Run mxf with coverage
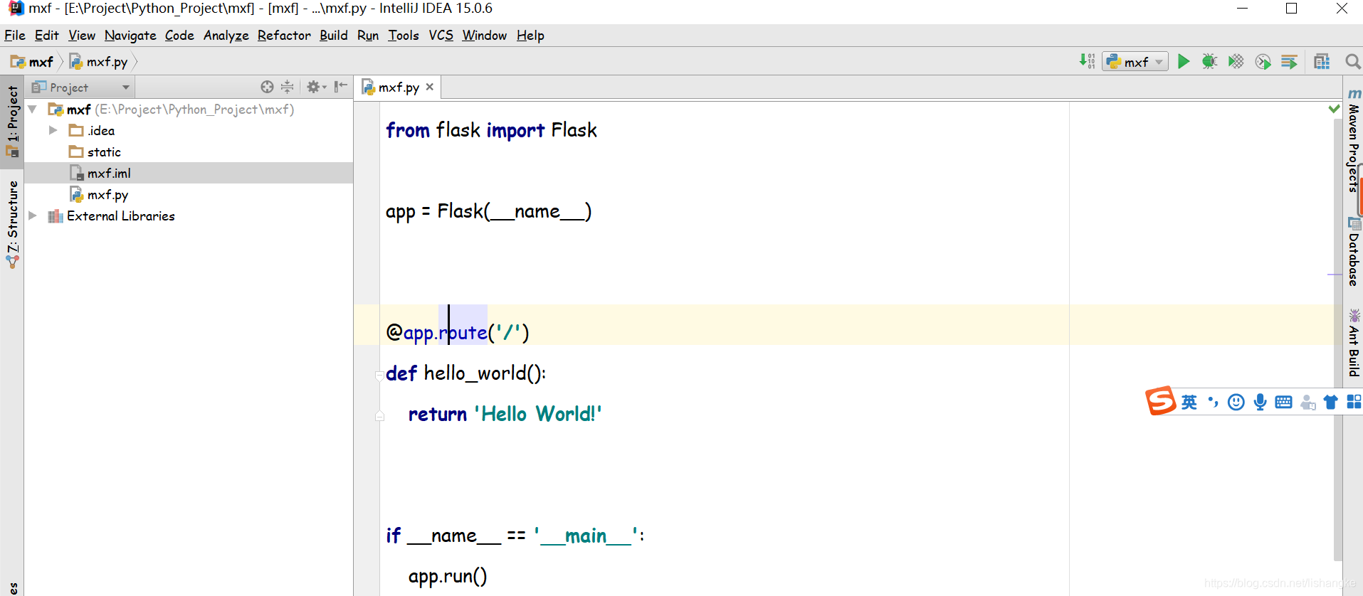Screen dimensions: 1363x596 coord(1236,62)
